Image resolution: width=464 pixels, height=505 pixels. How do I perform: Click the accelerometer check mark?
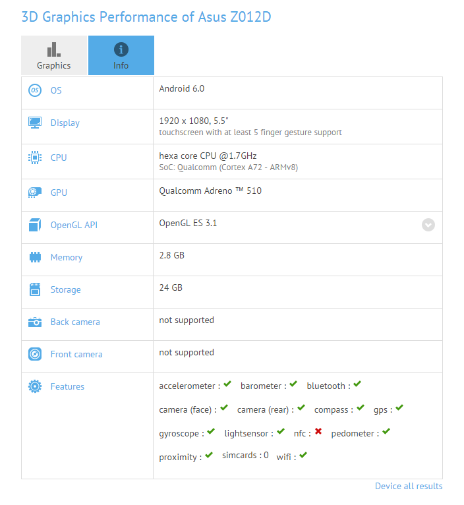point(227,384)
